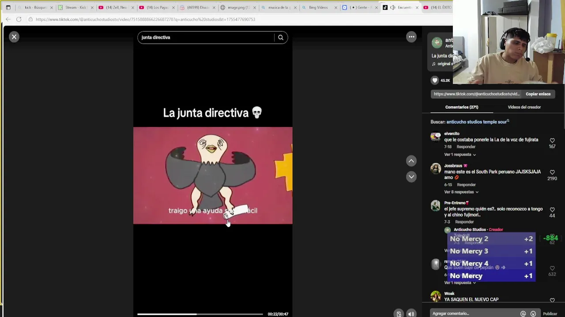Viewport: 565px width, 317px height.
Task: Expand 'Ver 8 respuestas' under Jossbraus's comment
Action: [461, 192]
